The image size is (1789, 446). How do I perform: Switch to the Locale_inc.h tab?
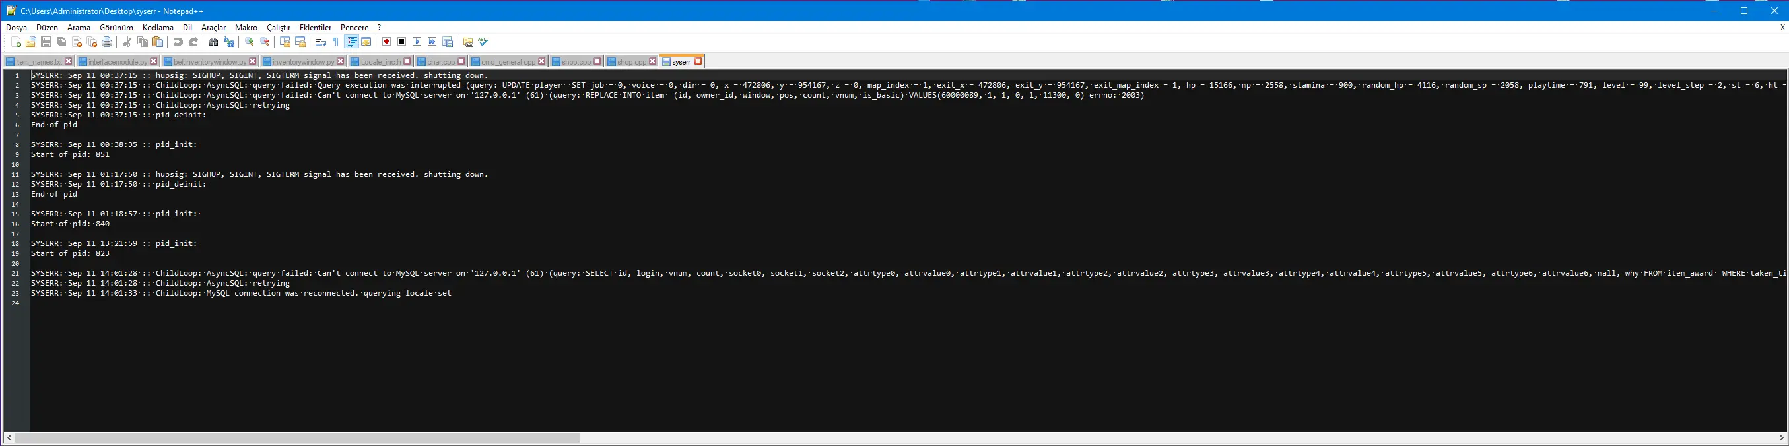coord(381,62)
